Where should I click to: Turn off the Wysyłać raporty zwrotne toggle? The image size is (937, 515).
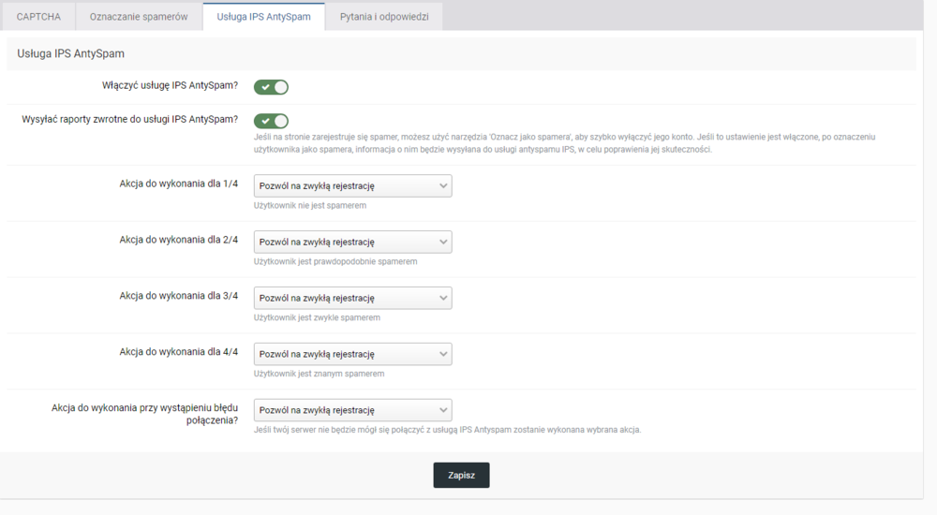(271, 121)
